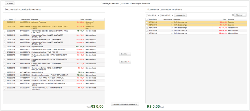The image size is (250, 111).
Task: Click document number 511200084341
Action: click(25, 88)
